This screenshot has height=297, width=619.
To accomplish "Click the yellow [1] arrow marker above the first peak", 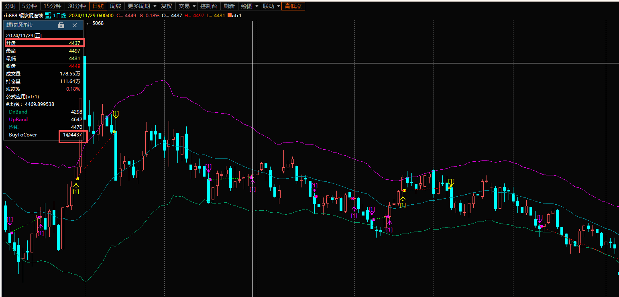I will pos(116,114).
